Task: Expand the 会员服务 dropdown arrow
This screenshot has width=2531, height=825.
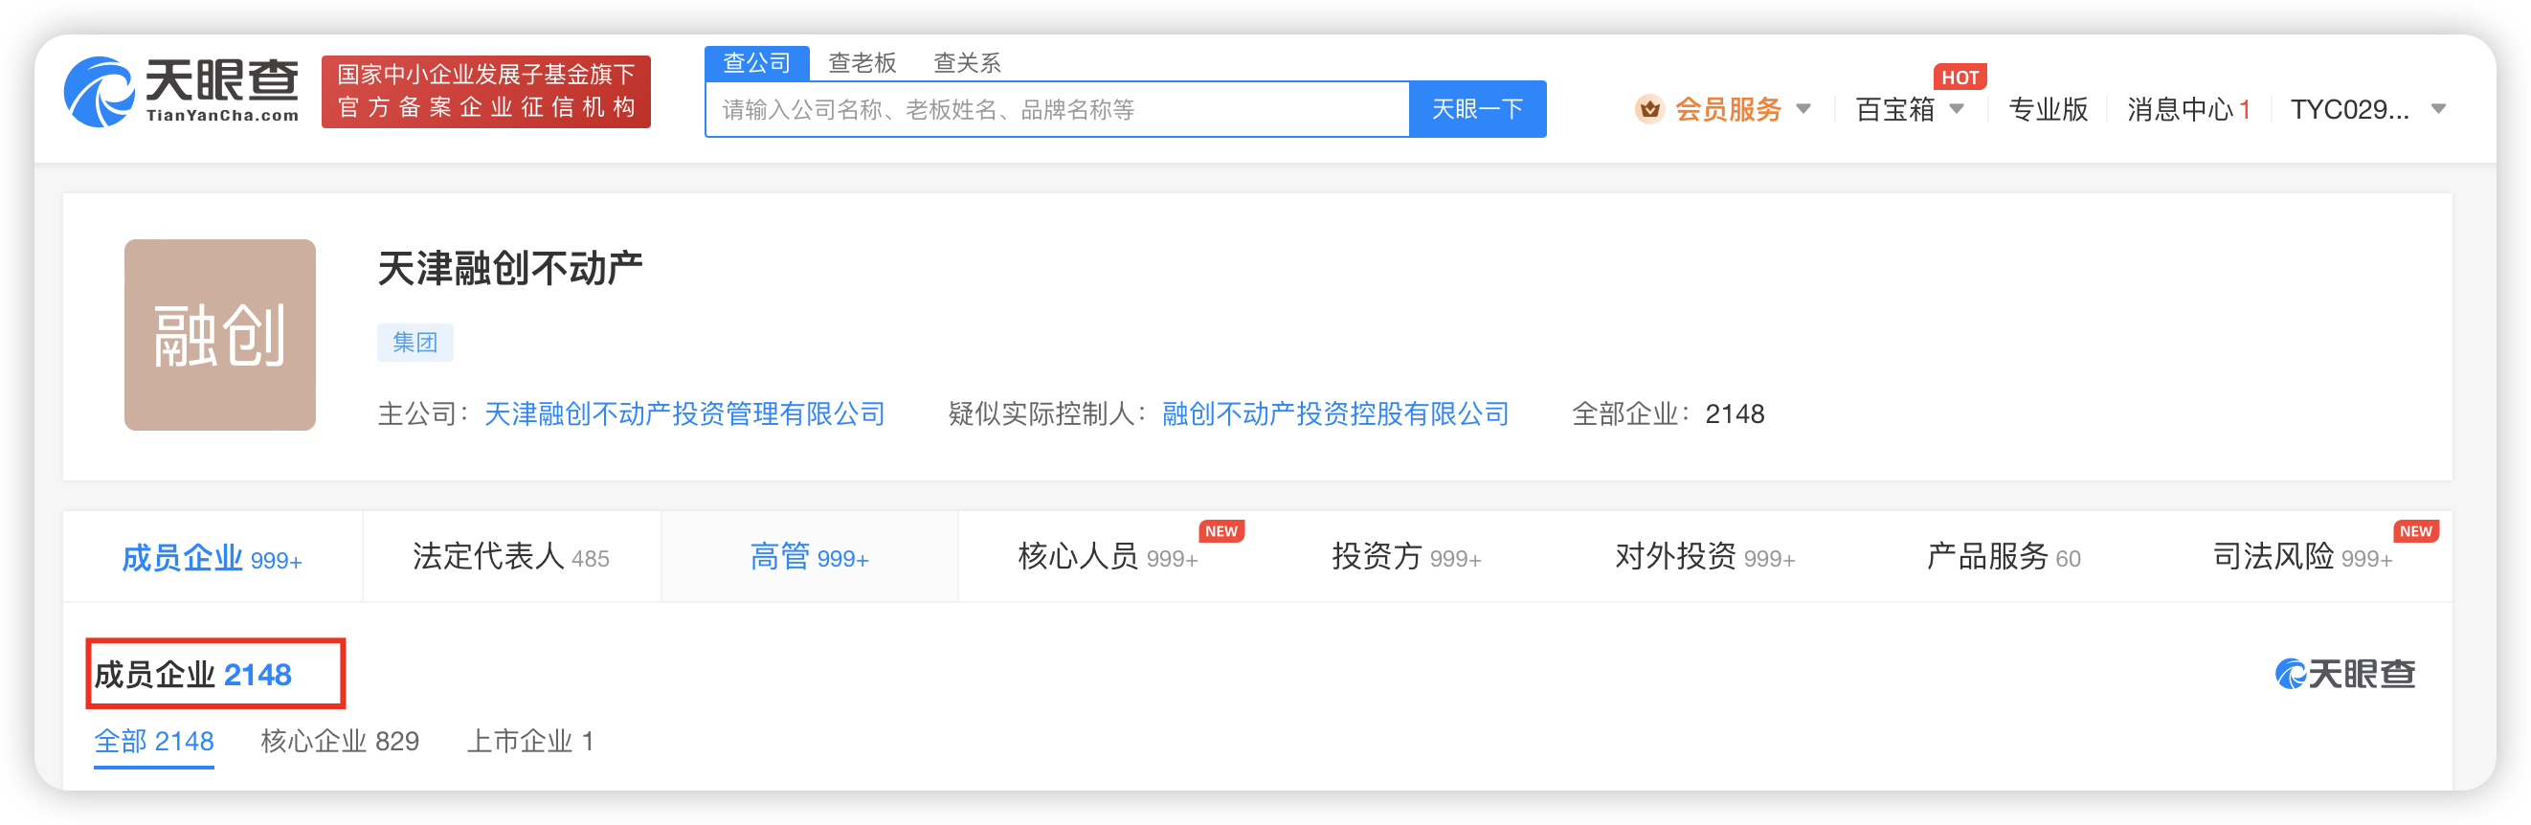Action: coord(1803,109)
